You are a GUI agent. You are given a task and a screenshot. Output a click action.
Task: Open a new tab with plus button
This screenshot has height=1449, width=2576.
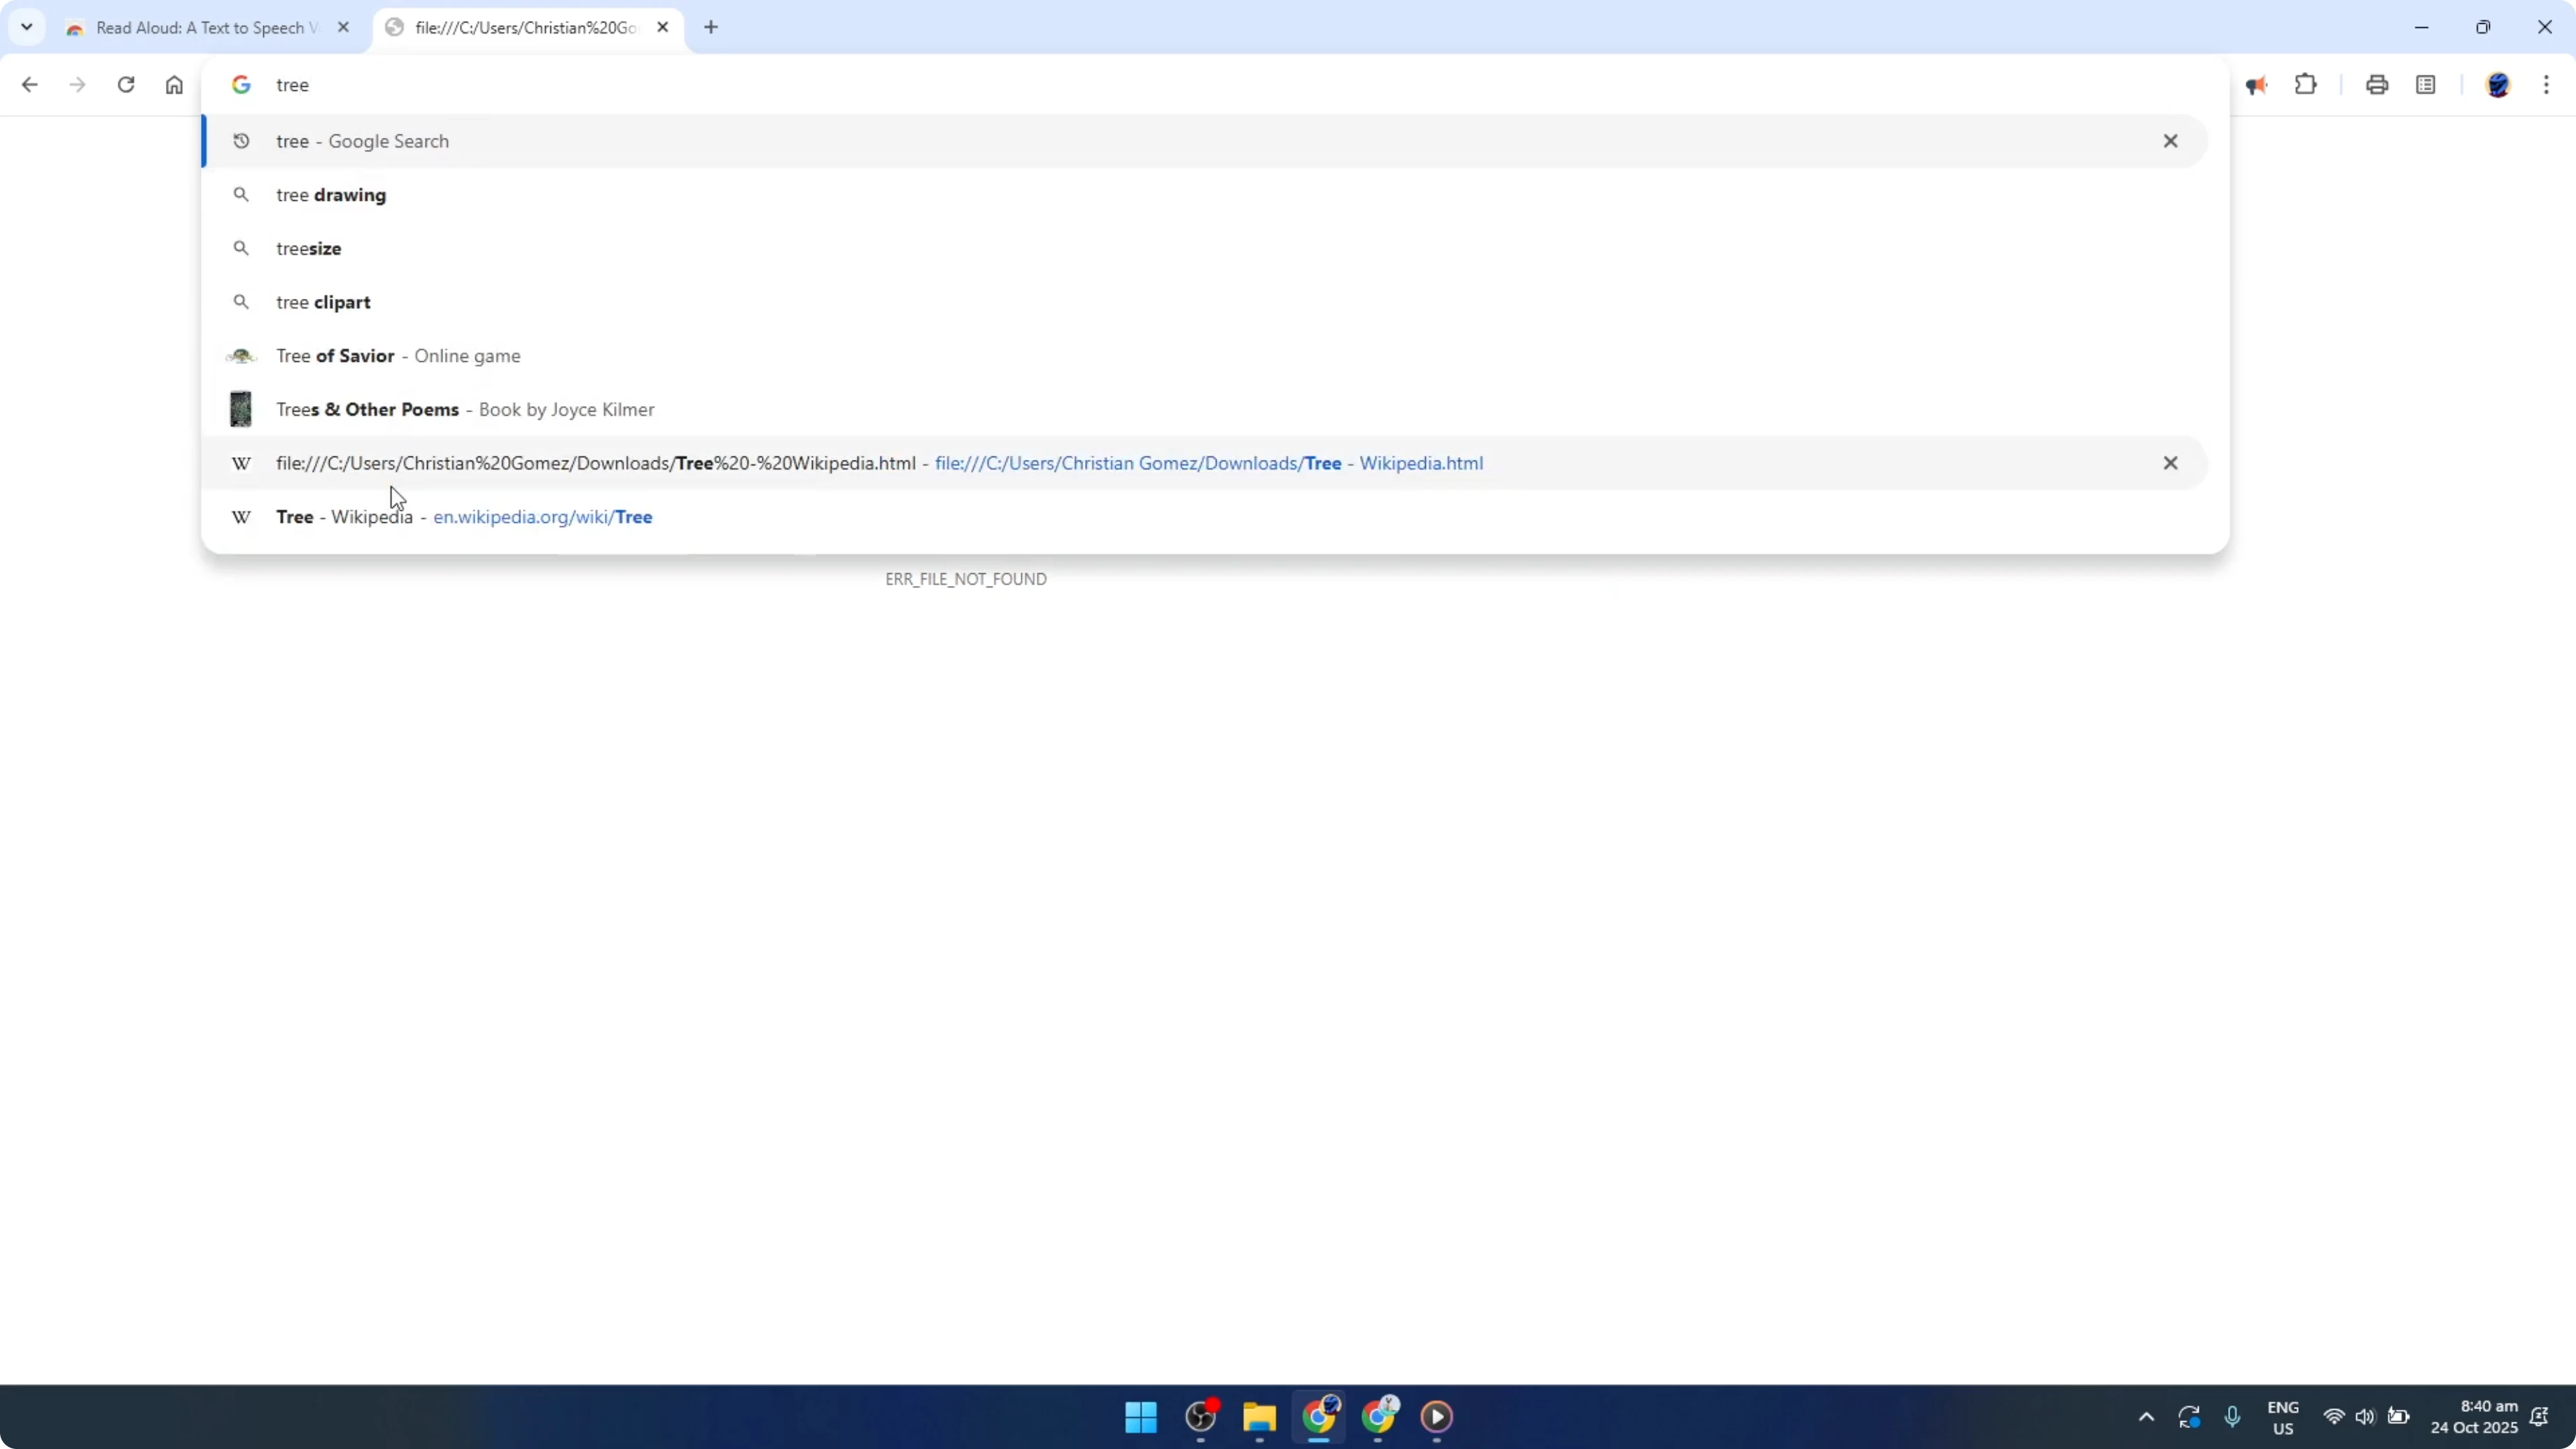pos(711,28)
